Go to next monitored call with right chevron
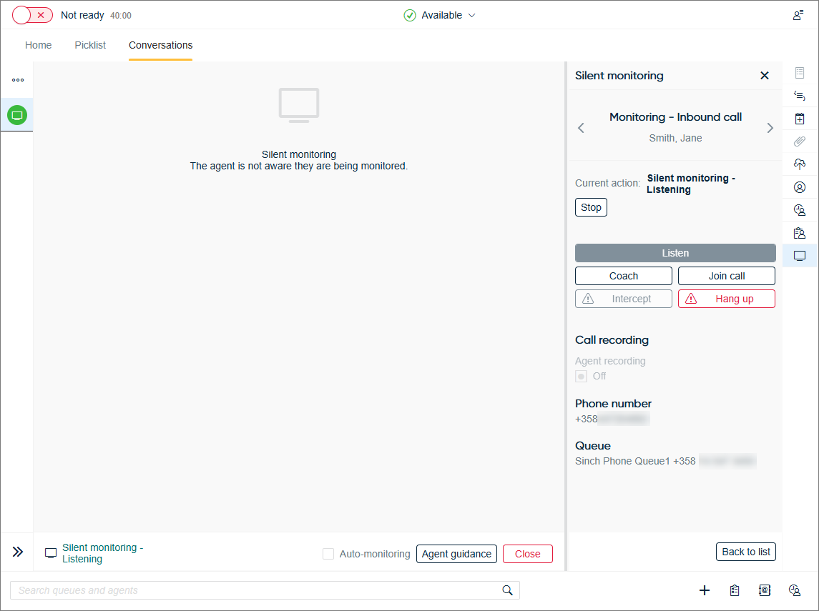 (770, 128)
